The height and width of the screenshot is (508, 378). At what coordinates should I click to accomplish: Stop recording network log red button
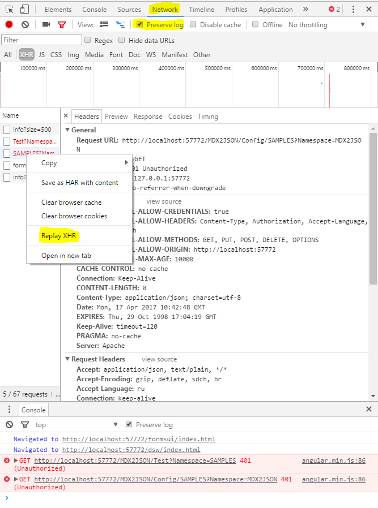point(9,25)
